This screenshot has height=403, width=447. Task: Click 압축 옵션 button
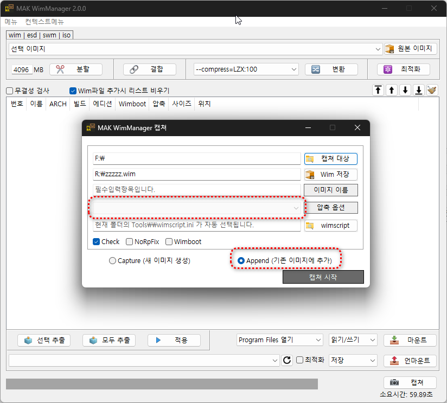(331, 208)
